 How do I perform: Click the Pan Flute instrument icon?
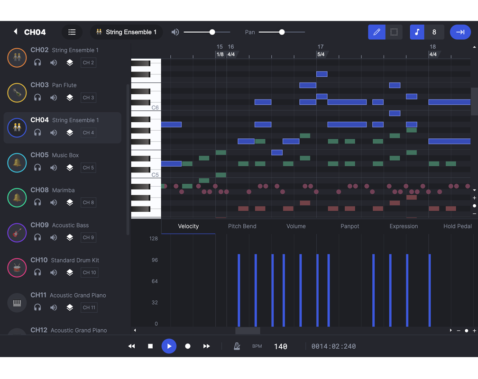(x=17, y=93)
